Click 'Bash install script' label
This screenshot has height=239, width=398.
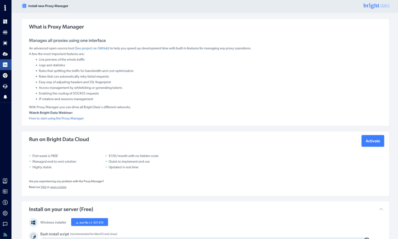54,234
